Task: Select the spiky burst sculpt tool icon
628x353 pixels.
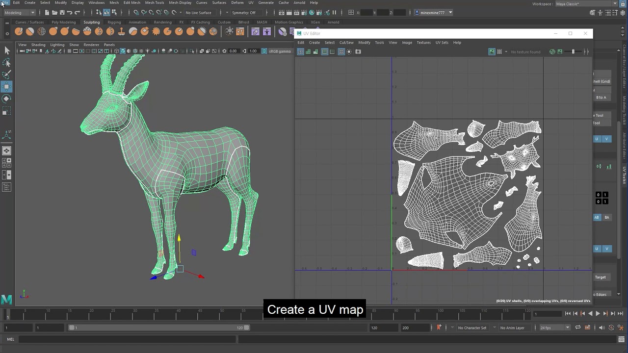Action: [x=156, y=31]
